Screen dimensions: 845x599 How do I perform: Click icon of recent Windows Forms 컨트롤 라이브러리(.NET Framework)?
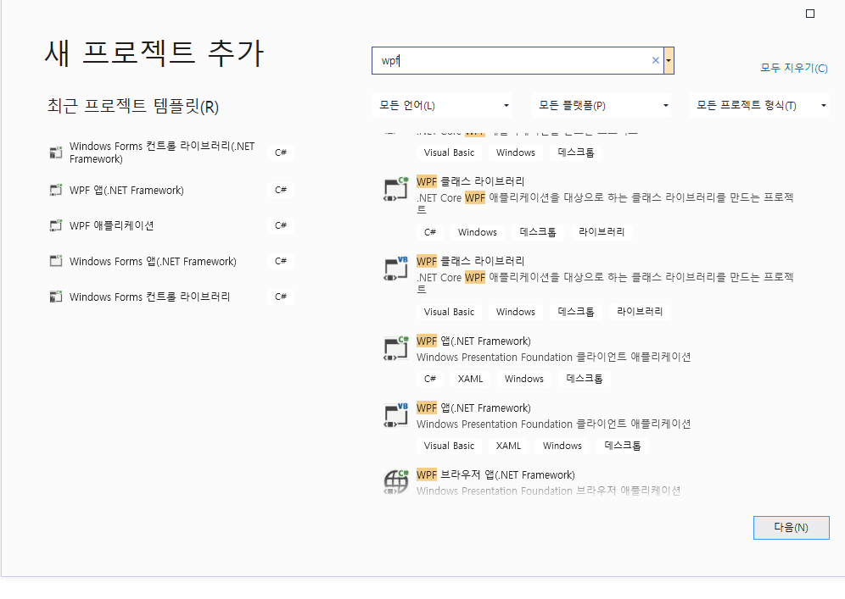pos(56,153)
